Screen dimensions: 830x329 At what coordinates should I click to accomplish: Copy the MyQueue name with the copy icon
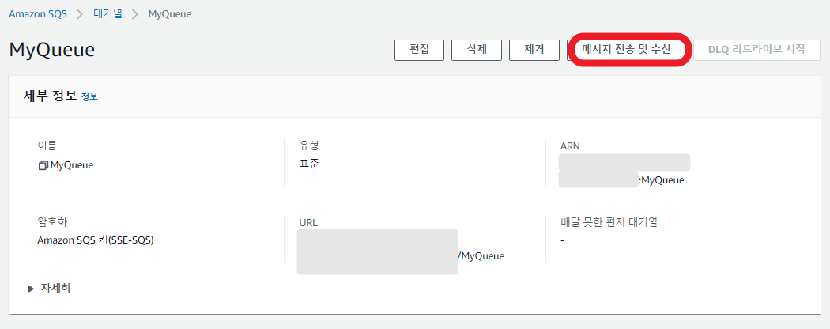click(x=43, y=165)
